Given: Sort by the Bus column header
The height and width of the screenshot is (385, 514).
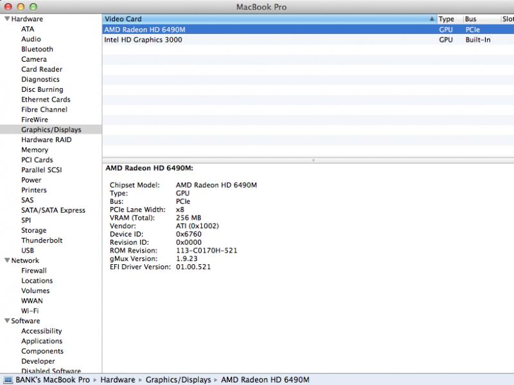Looking at the screenshot, I should point(481,19).
